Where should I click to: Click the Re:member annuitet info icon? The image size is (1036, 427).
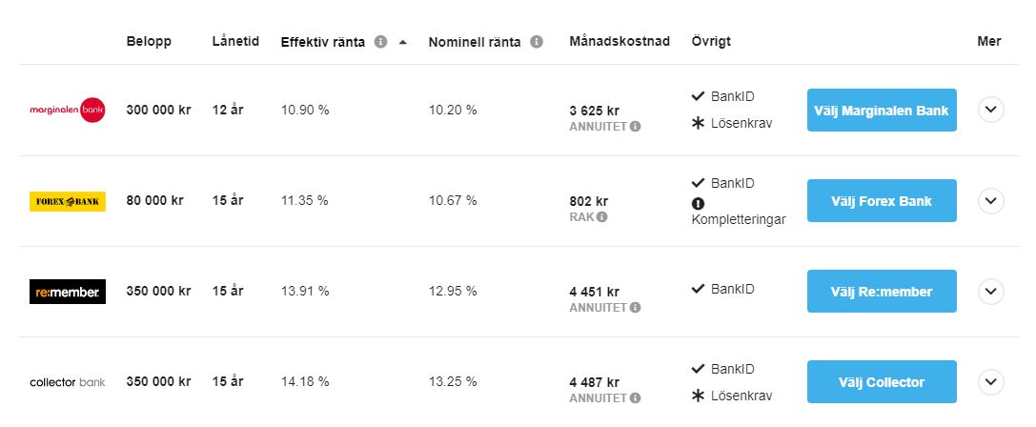coord(635,307)
